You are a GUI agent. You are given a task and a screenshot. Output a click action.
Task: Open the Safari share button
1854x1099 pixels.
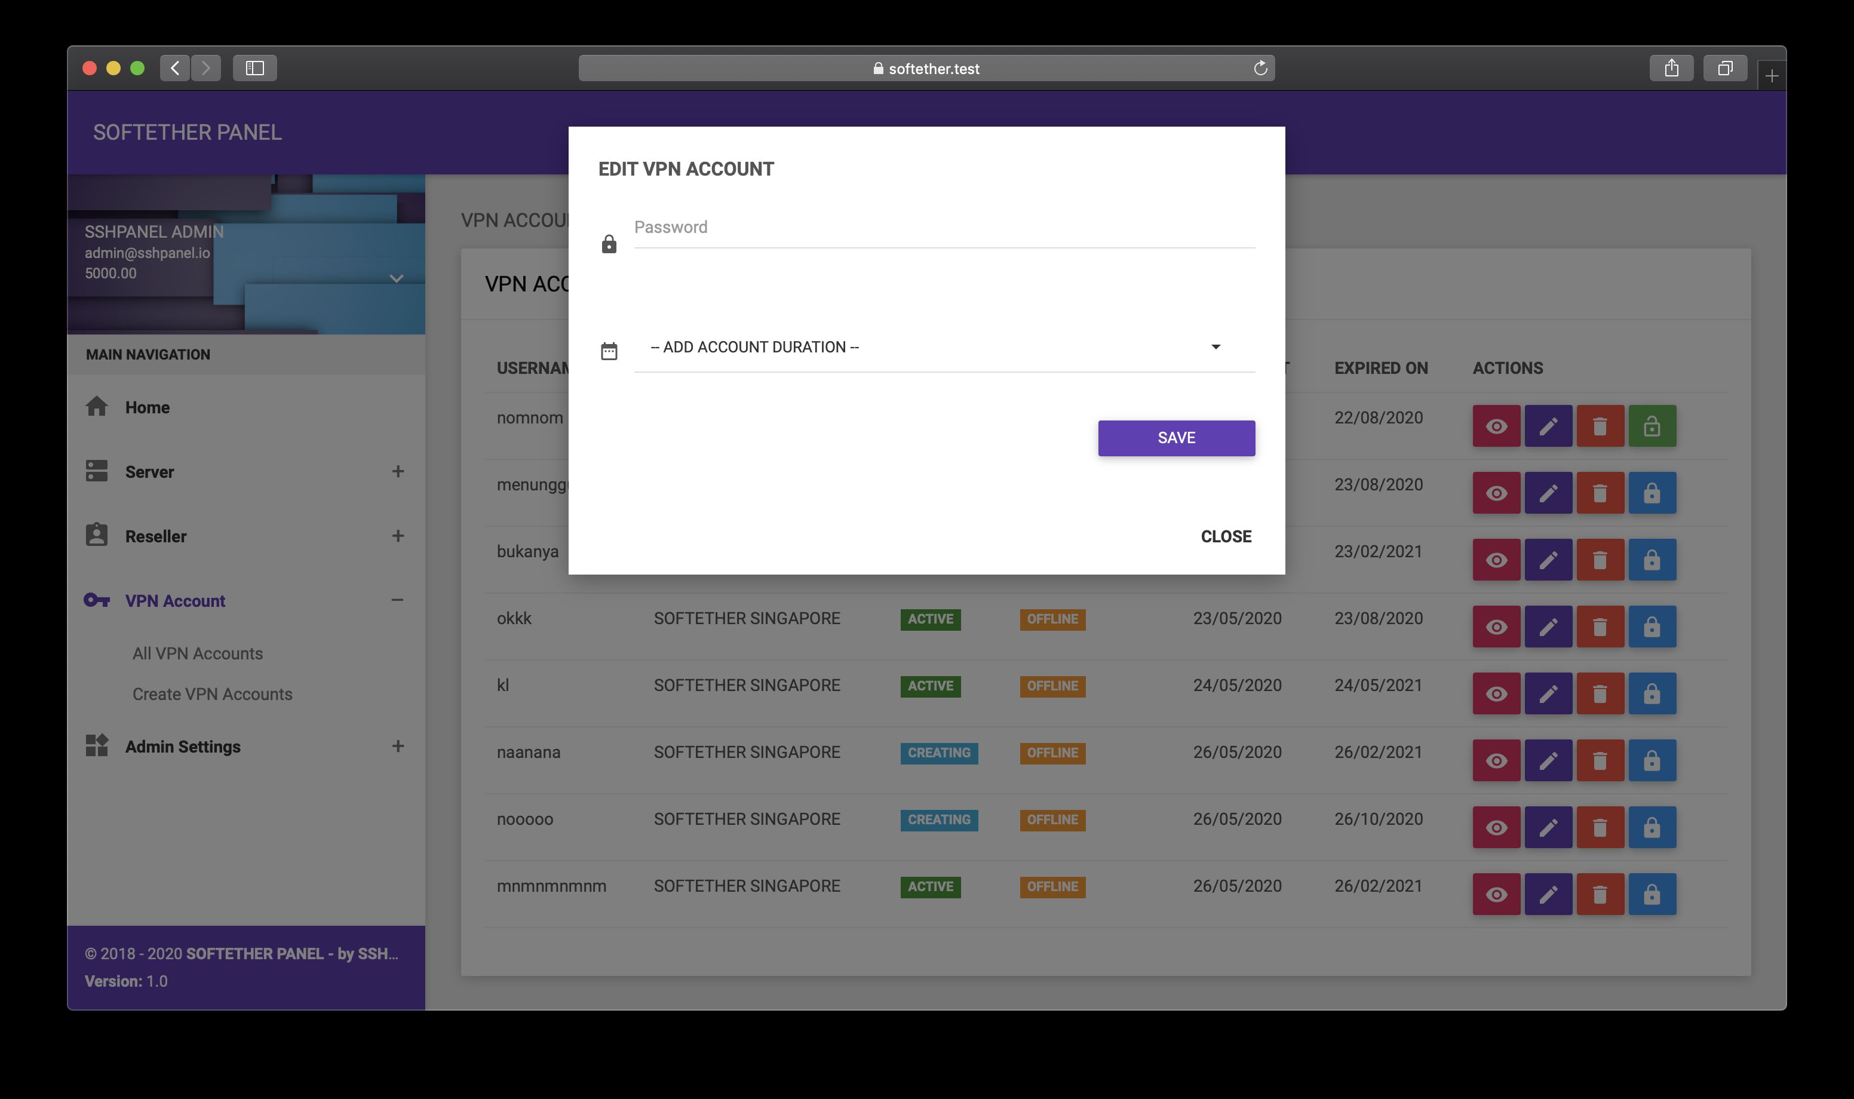coord(1671,68)
